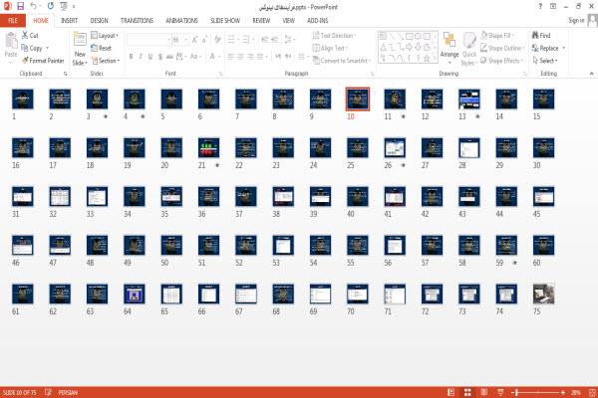Toggle Italic formatting
Image resolution: width=598 pixels, height=398 pixels.
[x=141, y=57]
